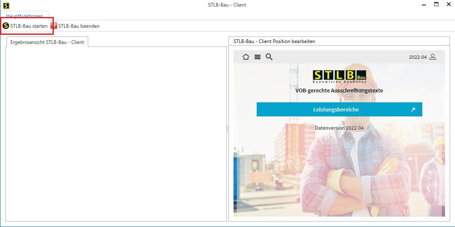Click the Datenversion 2022-04 text
The width and height of the screenshot is (455, 227).
339,128
